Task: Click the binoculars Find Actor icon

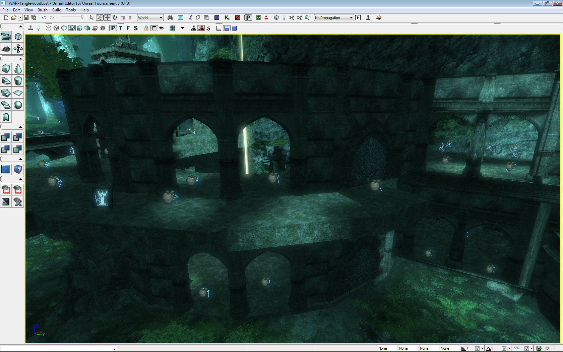Action: 170,18
